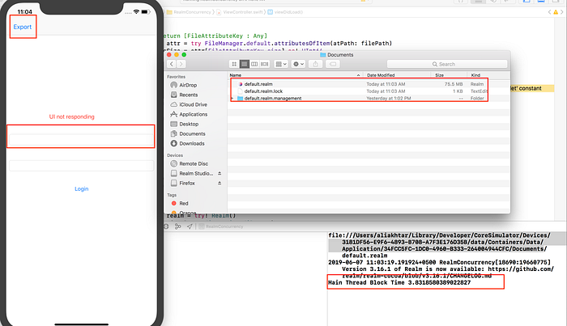Click the Finder edit tags icon
This screenshot has width=567, height=326.
[x=333, y=64]
